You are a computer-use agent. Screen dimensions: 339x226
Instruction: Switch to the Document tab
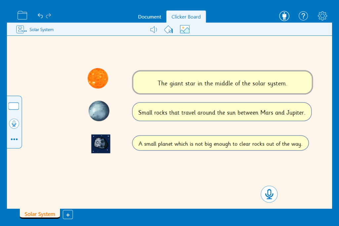click(x=149, y=17)
